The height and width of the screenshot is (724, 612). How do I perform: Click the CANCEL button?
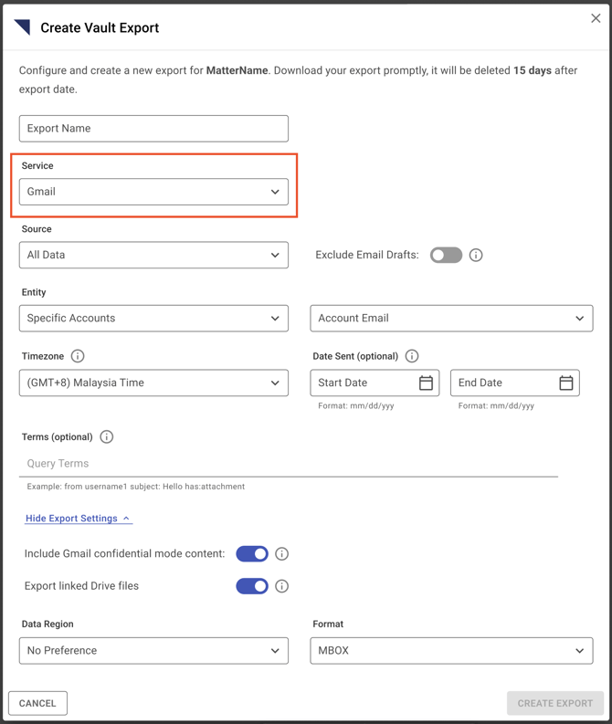click(x=37, y=703)
